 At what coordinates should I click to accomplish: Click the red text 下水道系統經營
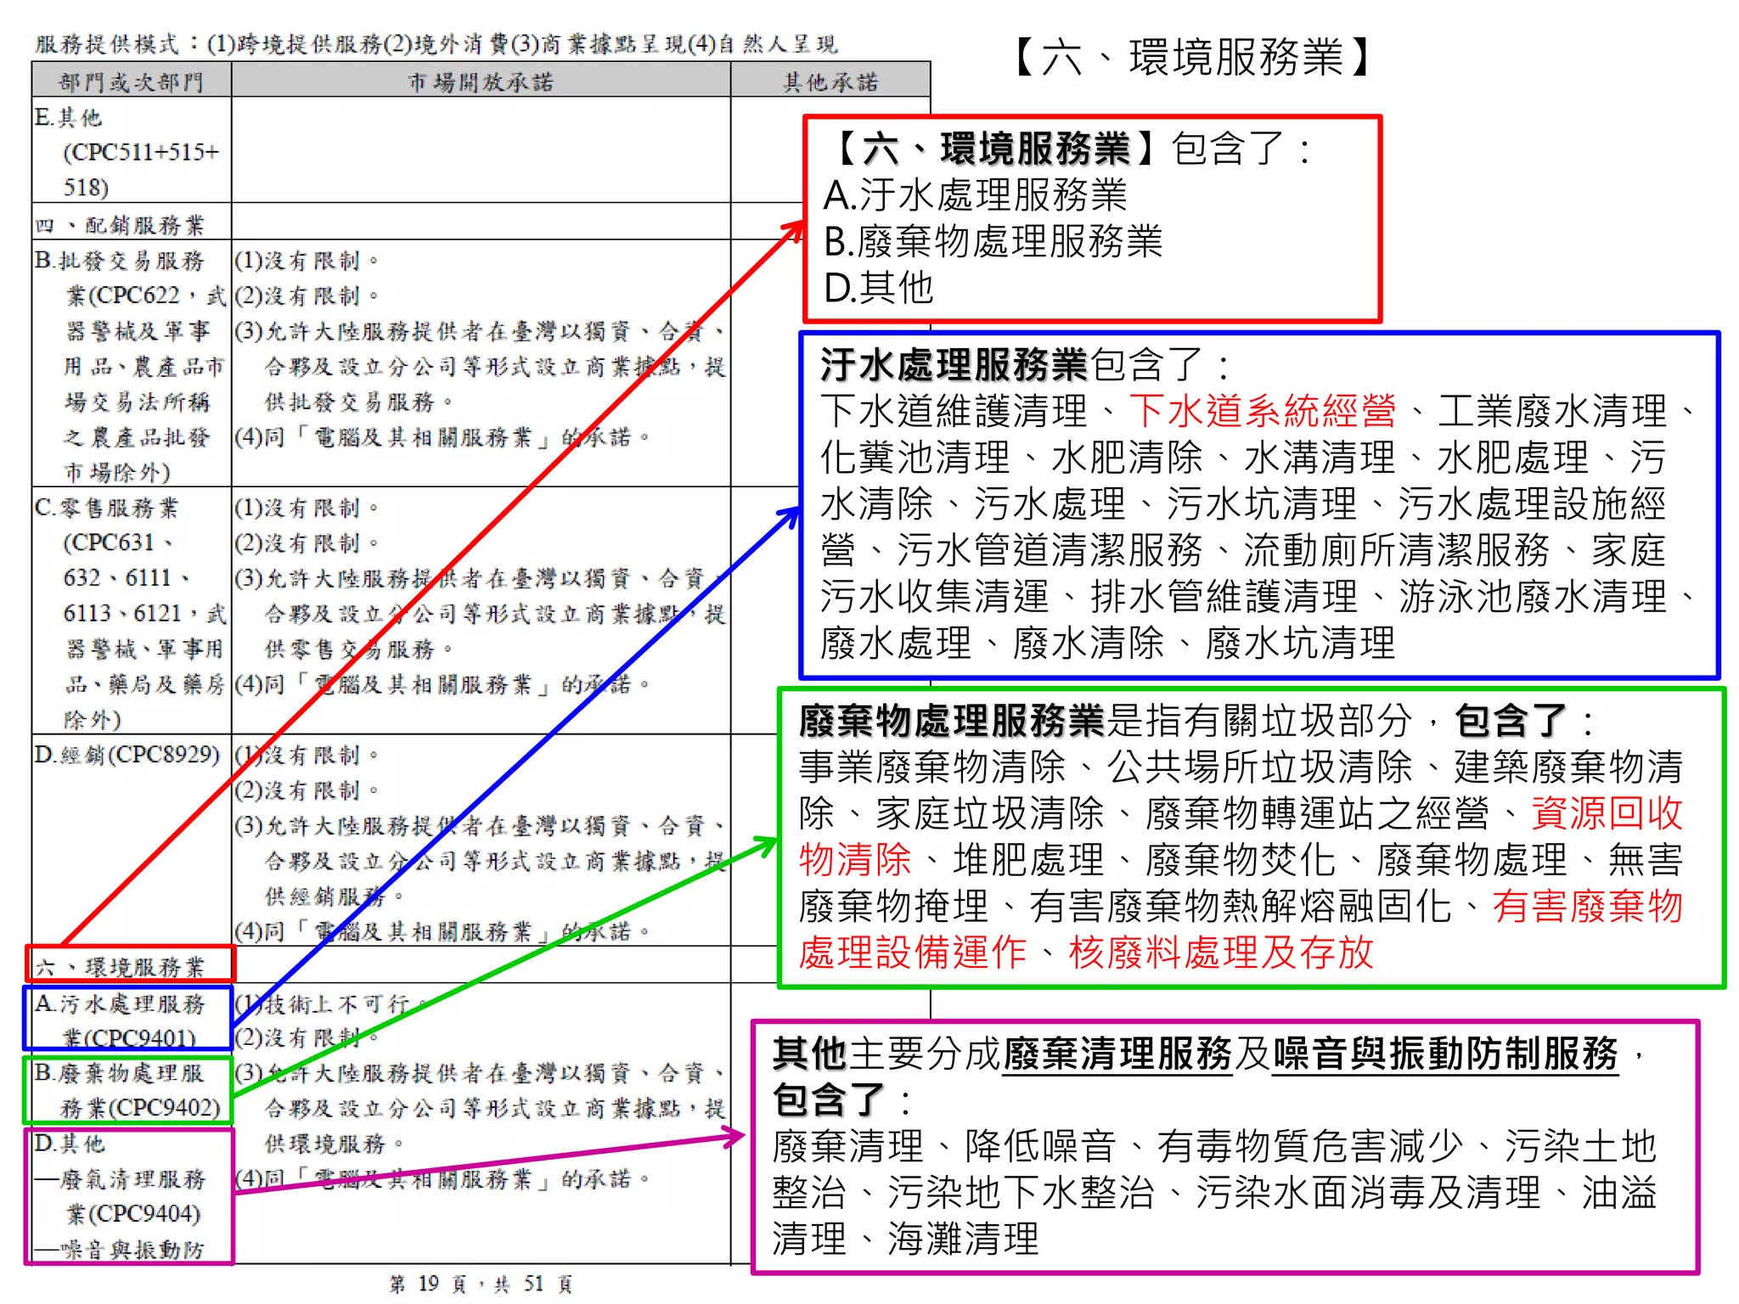click(x=1263, y=412)
